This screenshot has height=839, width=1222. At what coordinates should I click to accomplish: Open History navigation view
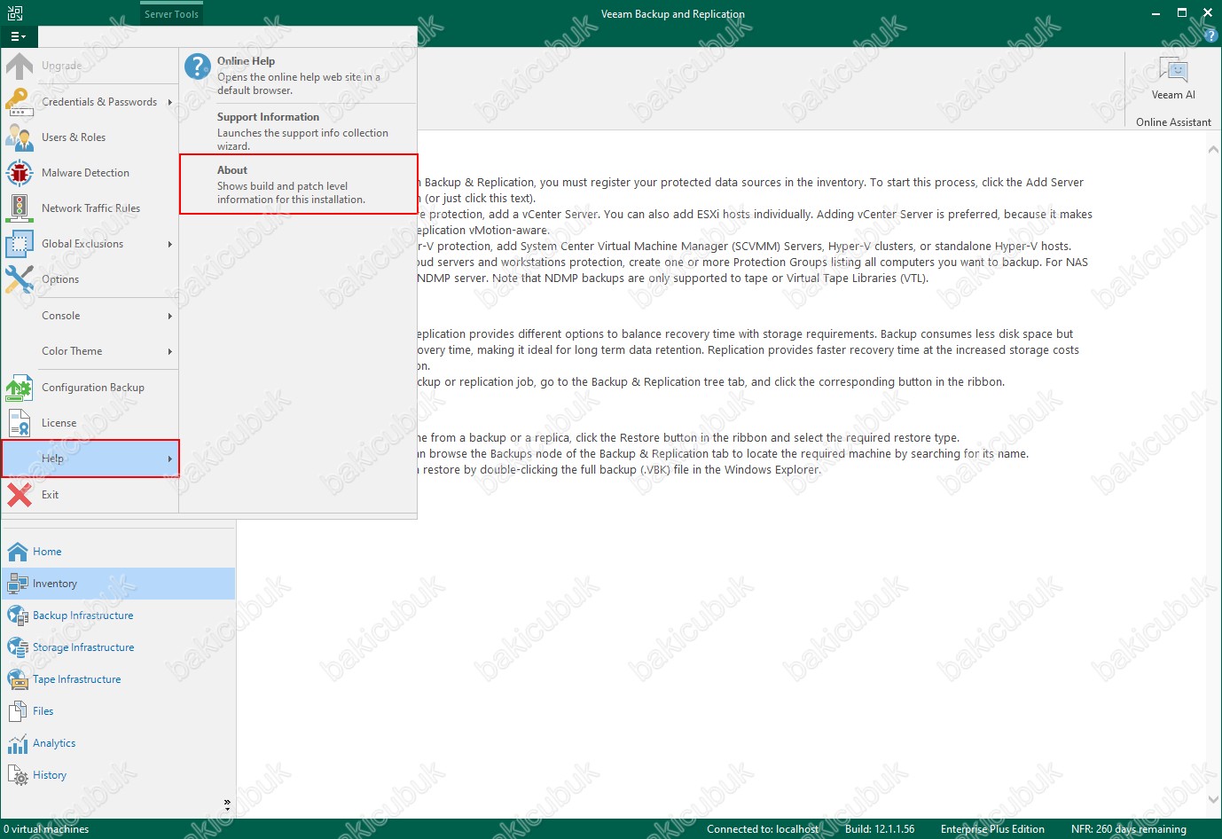[x=119, y=775]
